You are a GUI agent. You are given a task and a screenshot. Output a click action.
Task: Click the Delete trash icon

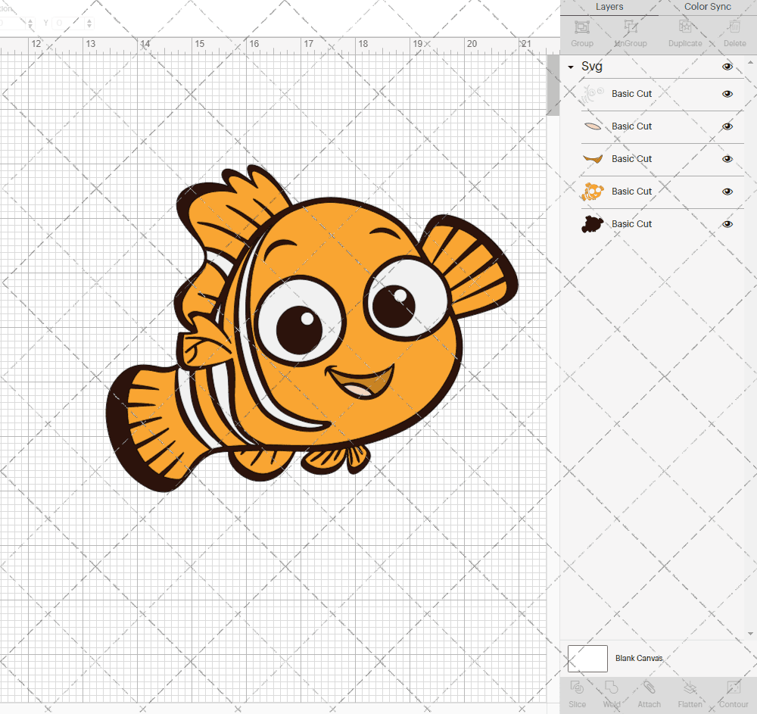click(734, 27)
